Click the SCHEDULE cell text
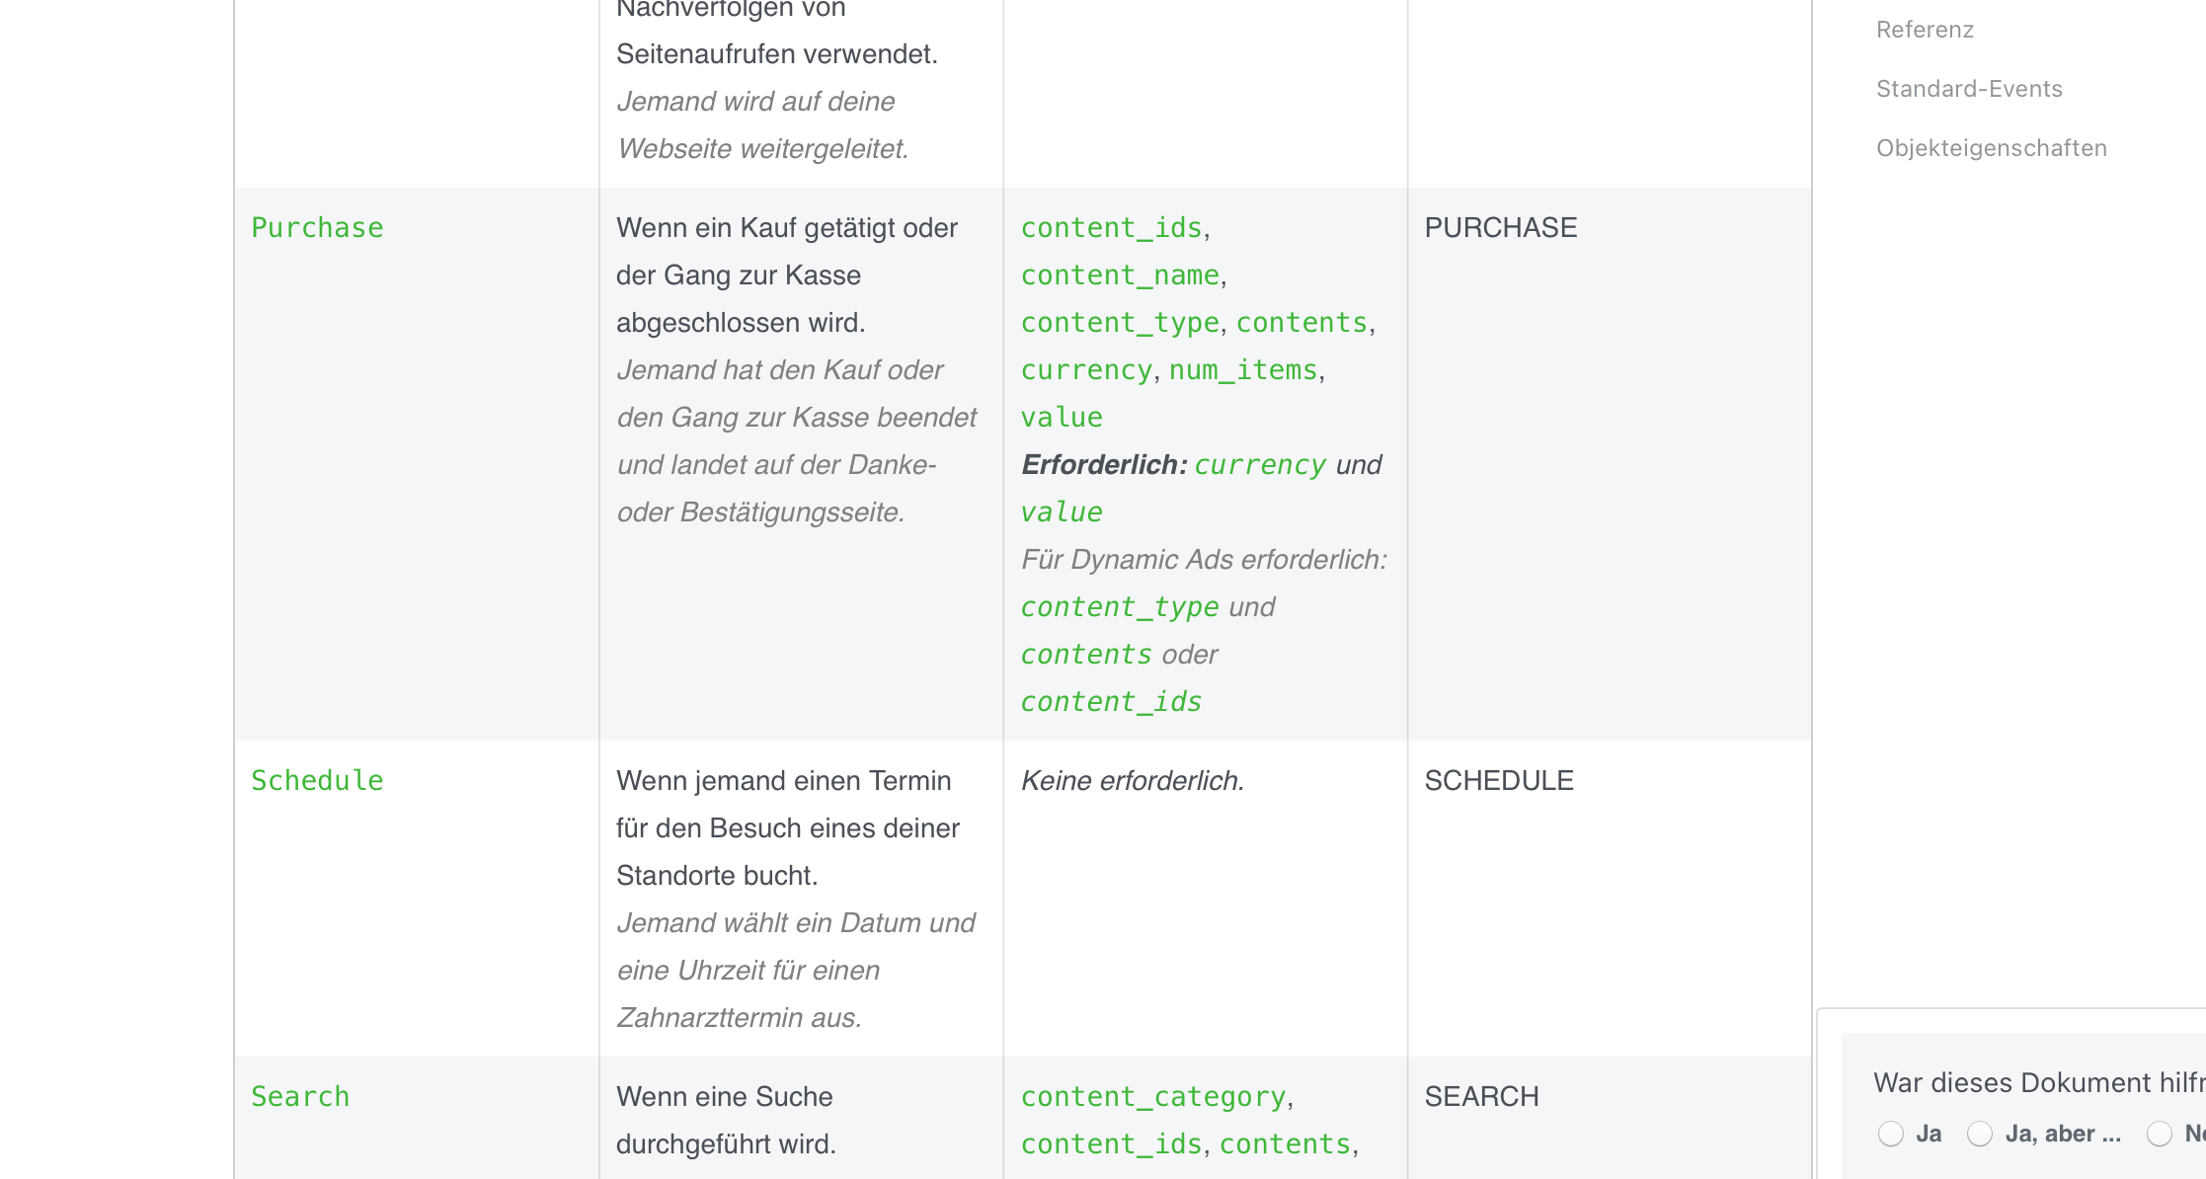 point(1499,781)
